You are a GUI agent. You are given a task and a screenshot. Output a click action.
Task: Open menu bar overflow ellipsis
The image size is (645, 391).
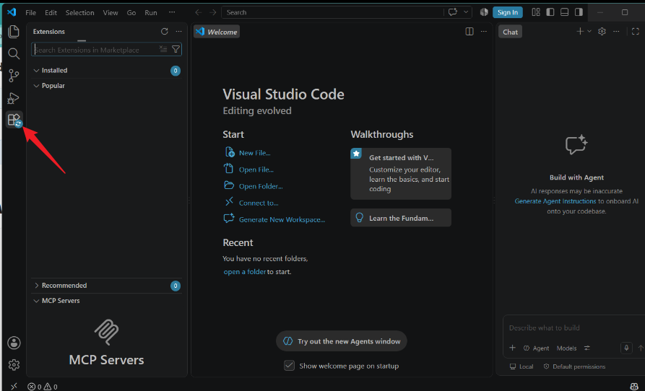pos(172,13)
